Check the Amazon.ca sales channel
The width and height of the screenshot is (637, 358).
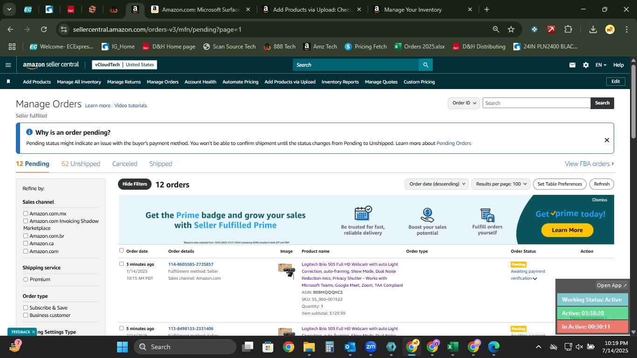[x=26, y=243]
